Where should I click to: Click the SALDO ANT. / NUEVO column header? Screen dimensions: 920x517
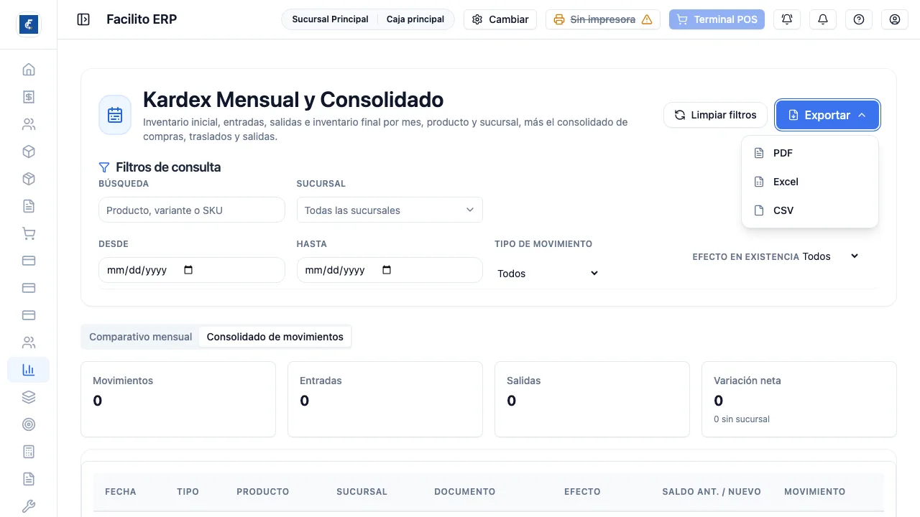[x=712, y=492]
